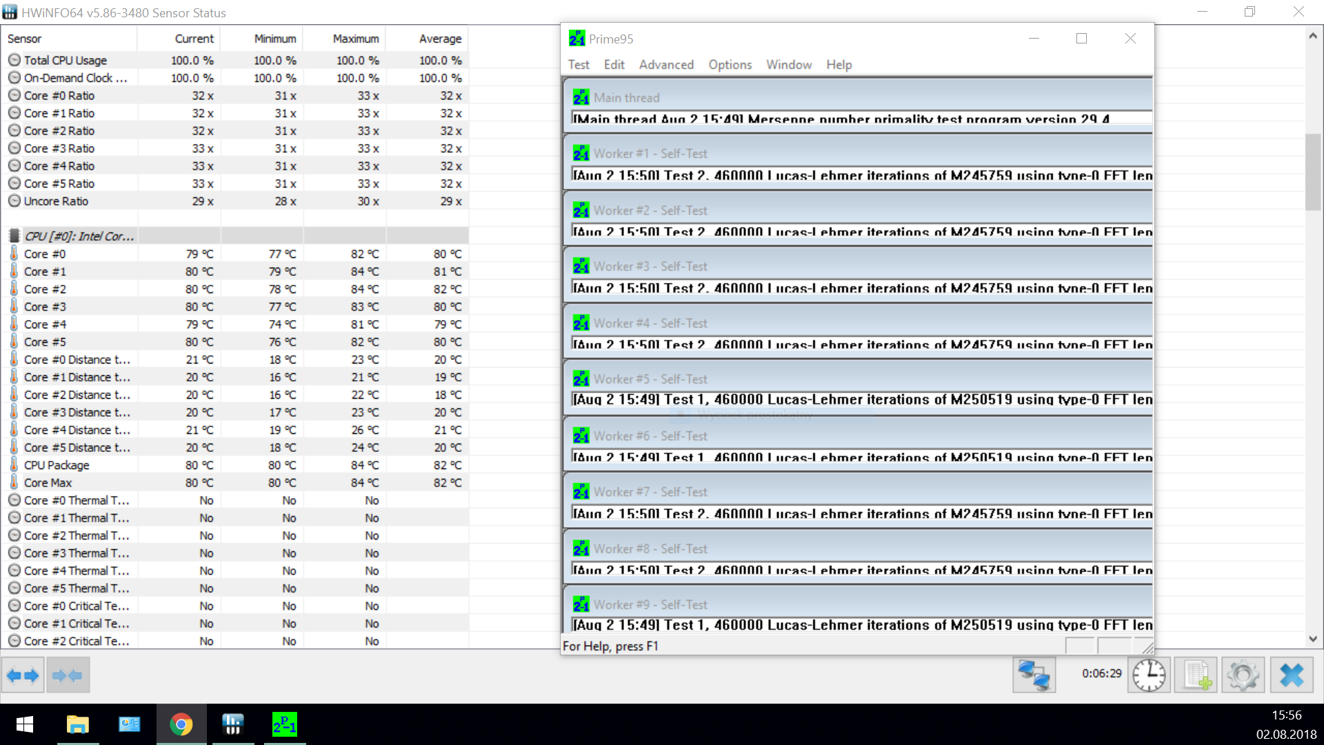Open the Prime95 Edit menu

tap(614, 64)
